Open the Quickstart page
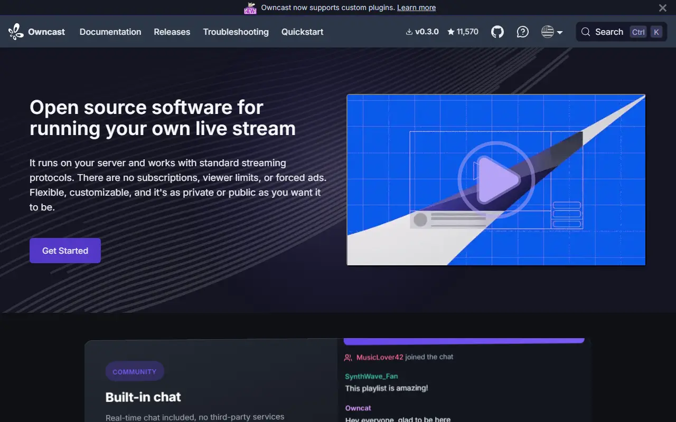The image size is (676, 422). coord(303,32)
